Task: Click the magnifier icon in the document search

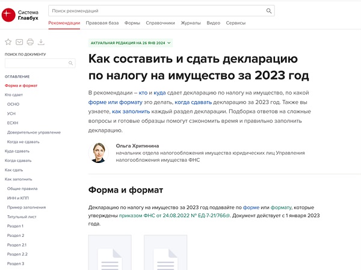Action: (x=72, y=63)
